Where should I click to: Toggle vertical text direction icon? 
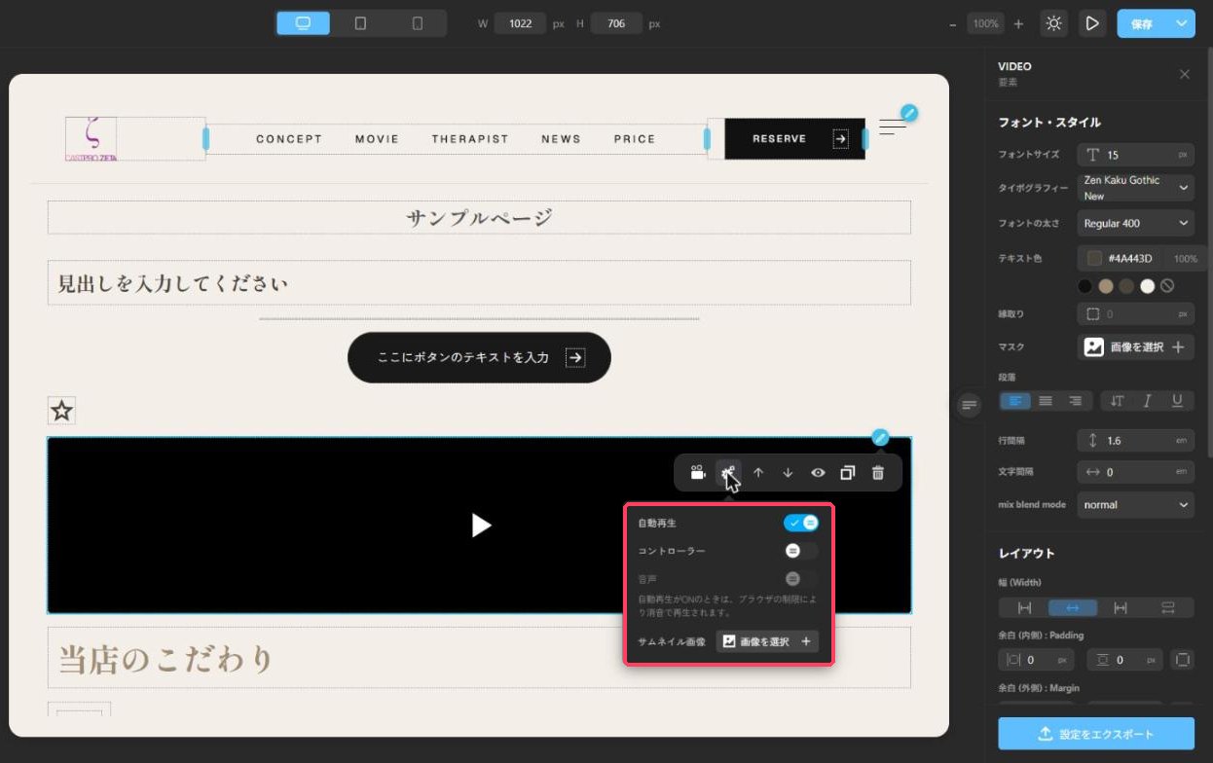coord(1117,401)
